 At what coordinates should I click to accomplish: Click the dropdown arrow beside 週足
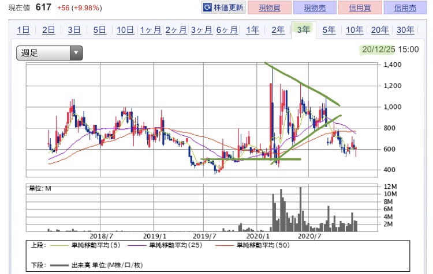(76, 53)
